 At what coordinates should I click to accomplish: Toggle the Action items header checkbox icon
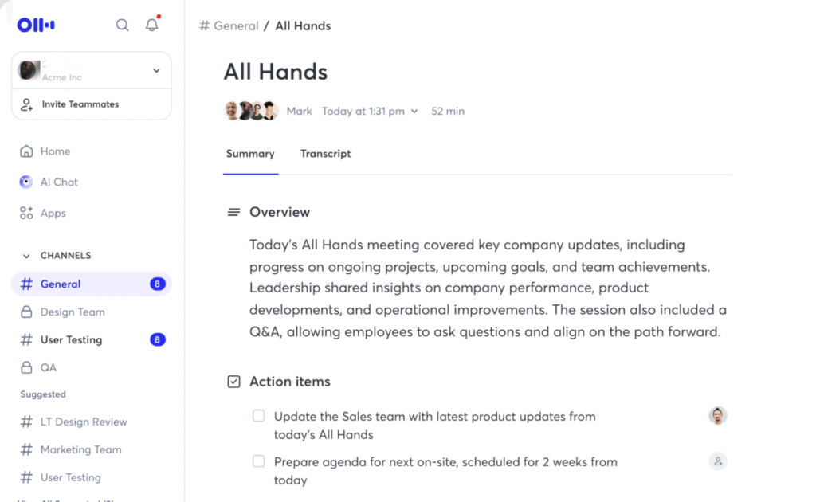tap(233, 382)
